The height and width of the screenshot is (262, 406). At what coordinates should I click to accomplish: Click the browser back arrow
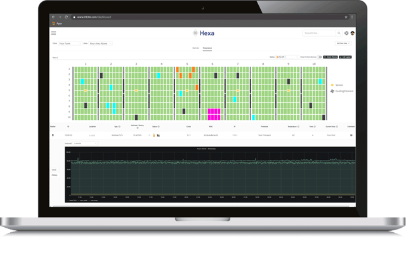coord(53,17)
